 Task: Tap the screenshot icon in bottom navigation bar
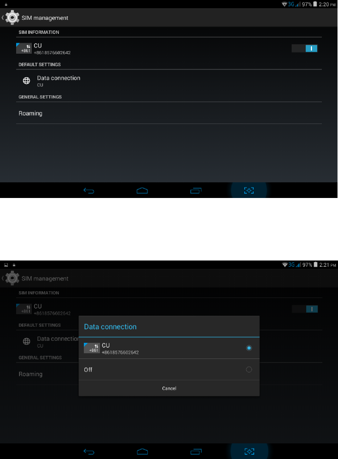tap(249, 451)
